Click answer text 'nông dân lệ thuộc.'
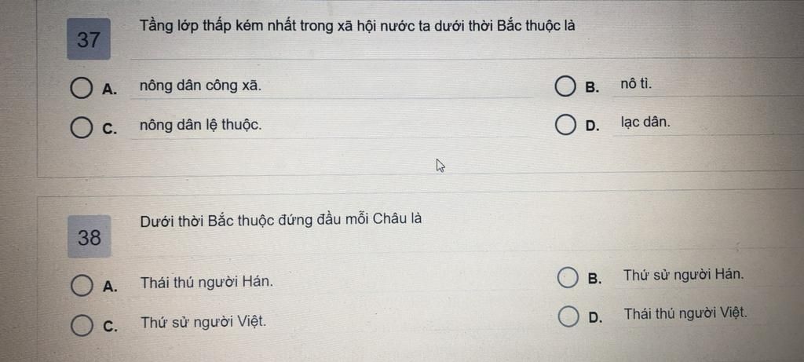The height and width of the screenshot is (362, 804). (200, 125)
